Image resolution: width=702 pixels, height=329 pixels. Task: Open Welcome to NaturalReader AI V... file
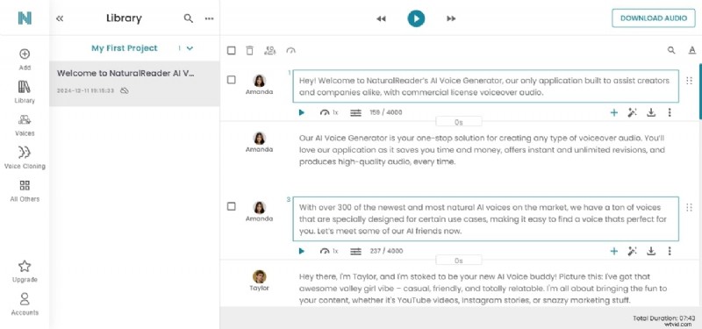[134, 83]
